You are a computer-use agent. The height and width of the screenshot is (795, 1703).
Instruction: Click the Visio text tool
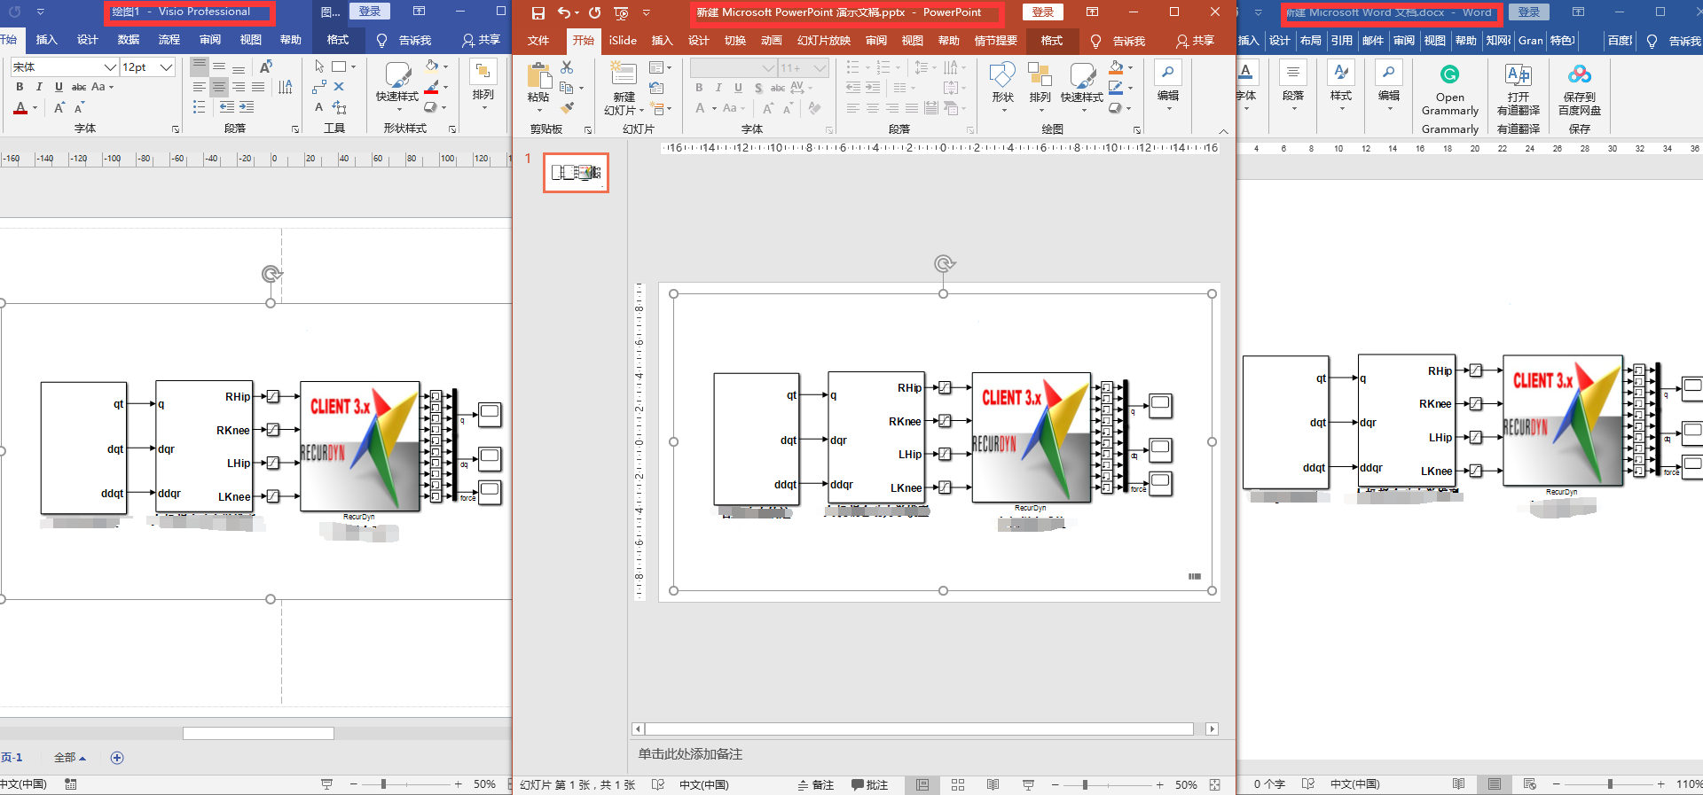click(x=319, y=107)
